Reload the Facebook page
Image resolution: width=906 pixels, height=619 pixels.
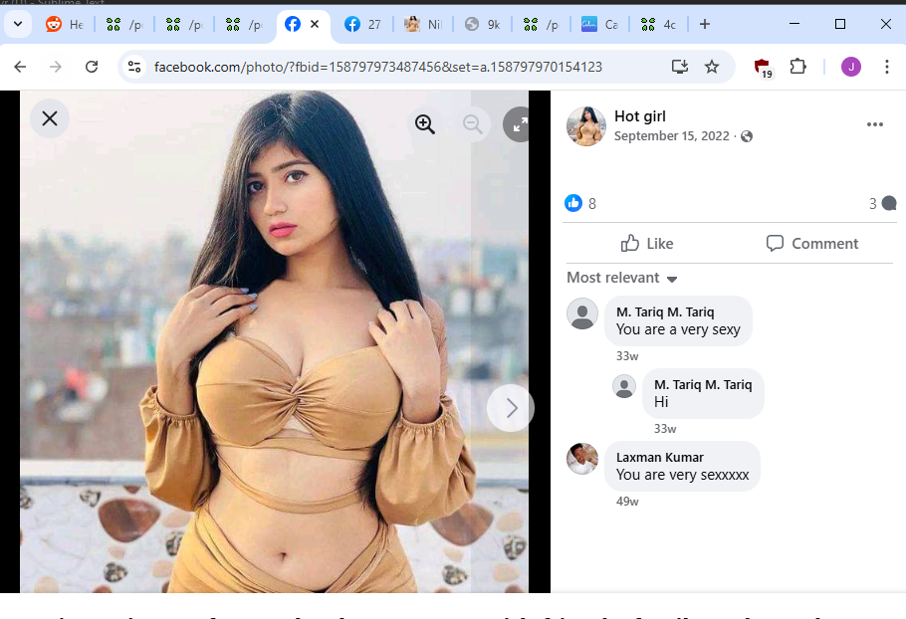tap(92, 67)
